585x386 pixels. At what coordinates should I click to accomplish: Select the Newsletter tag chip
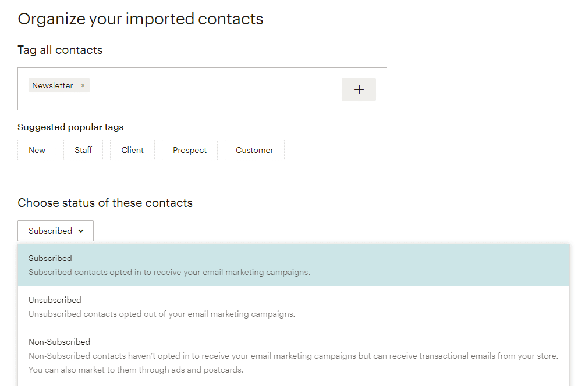52,85
